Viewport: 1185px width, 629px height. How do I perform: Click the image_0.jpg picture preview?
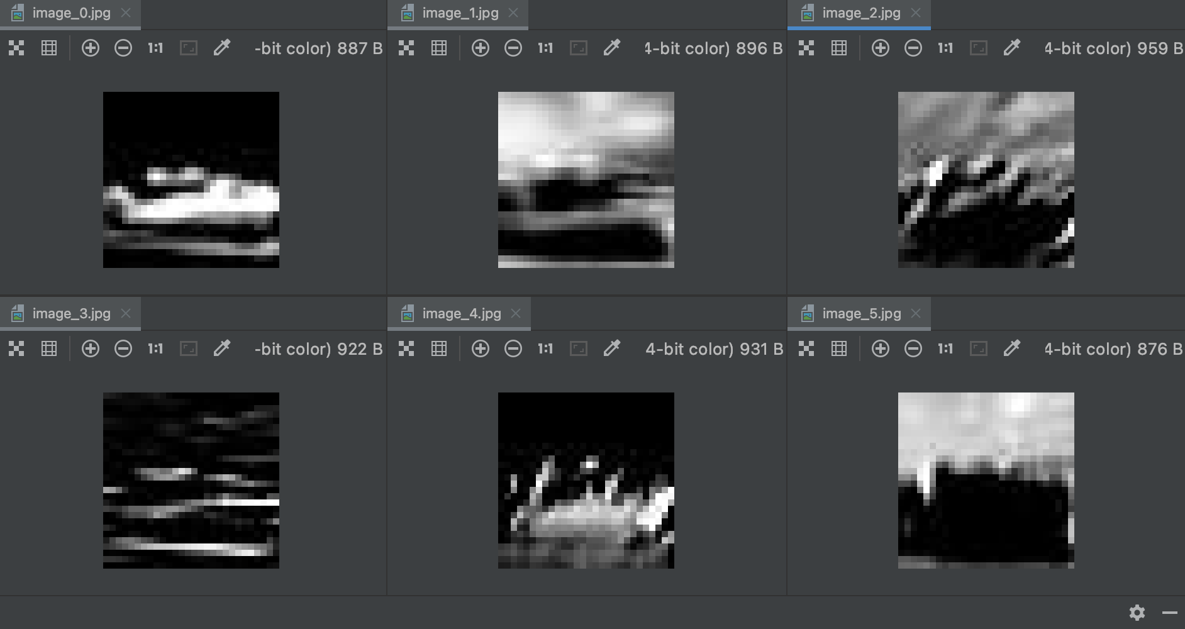click(x=191, y=180)
